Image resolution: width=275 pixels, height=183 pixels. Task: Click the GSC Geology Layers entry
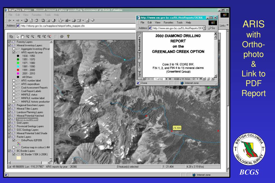[x=27, y=130]
